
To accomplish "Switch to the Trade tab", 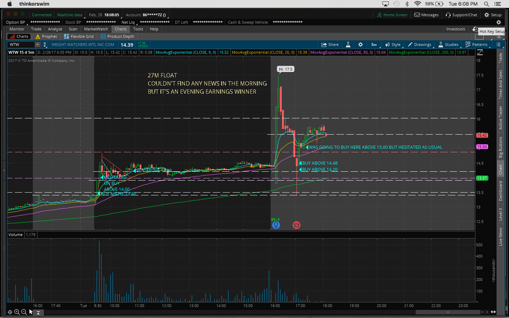I will pos(36,29).
